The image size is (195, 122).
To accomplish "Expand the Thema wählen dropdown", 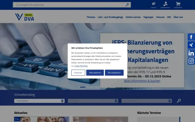I will 39,101.
